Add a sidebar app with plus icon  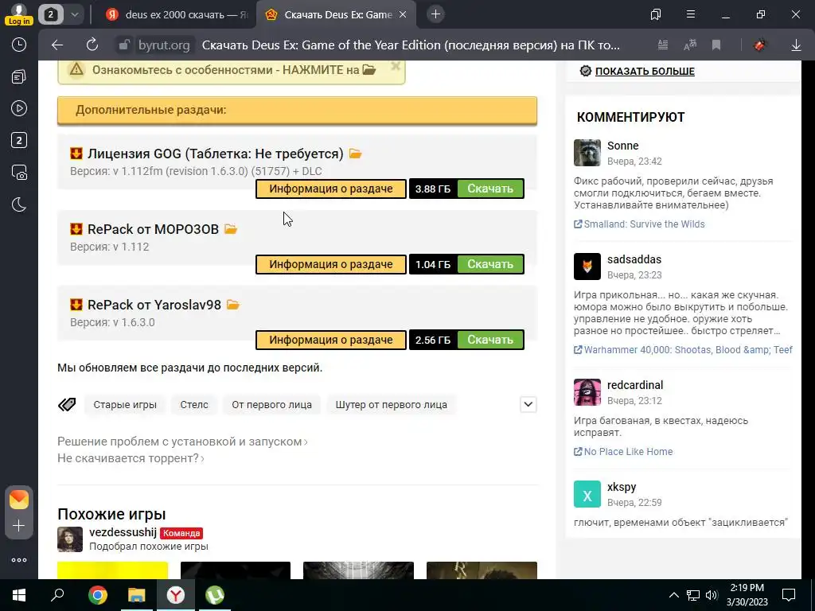tap(19, 526)
